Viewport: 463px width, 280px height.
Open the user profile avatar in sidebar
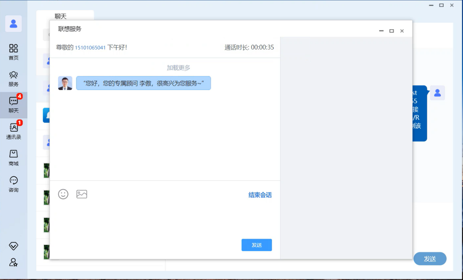(x=13, y=24)
